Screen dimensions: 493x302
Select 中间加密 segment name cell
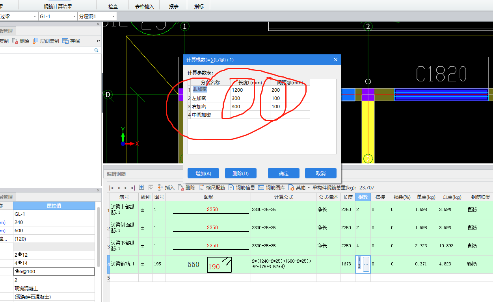(x=210, y=115)
